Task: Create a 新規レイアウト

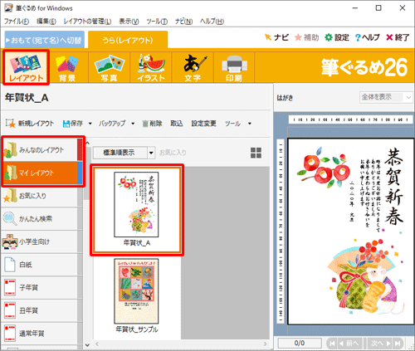Action: (x=30, y=124)
